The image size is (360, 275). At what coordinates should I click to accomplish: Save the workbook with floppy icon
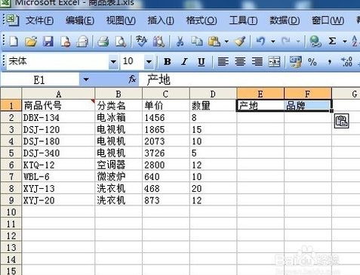[48, 41]
